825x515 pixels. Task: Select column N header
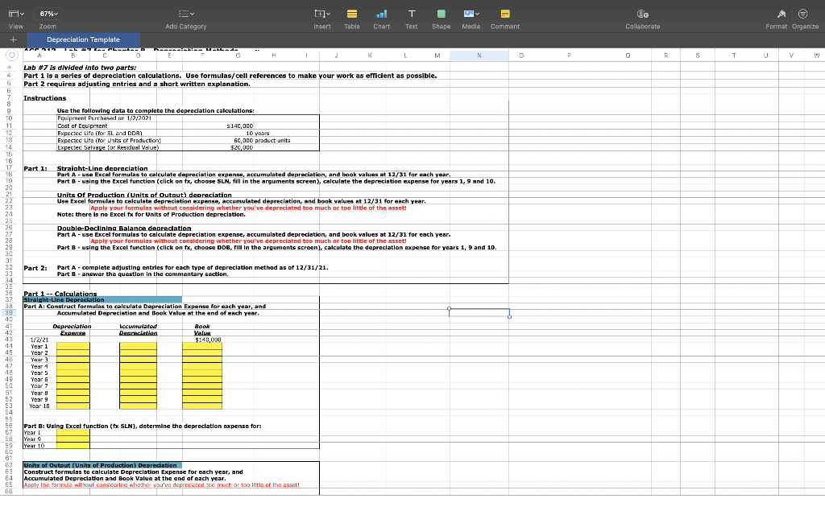pyautogui.click(x=479, y=56)
